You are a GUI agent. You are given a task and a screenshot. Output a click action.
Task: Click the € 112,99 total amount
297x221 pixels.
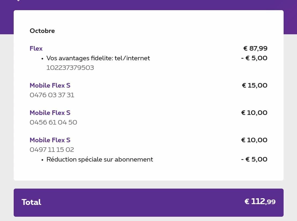click(x=260, y=202)
